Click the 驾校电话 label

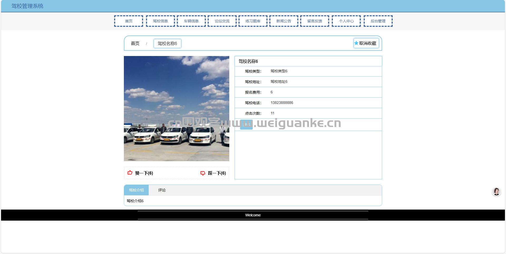253,103
